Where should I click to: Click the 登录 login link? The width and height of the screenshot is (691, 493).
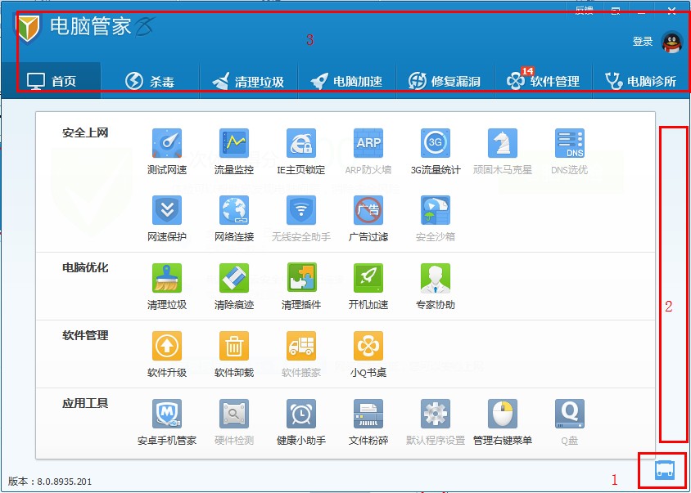643,42
